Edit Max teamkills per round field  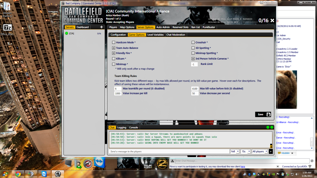(118, 89)
